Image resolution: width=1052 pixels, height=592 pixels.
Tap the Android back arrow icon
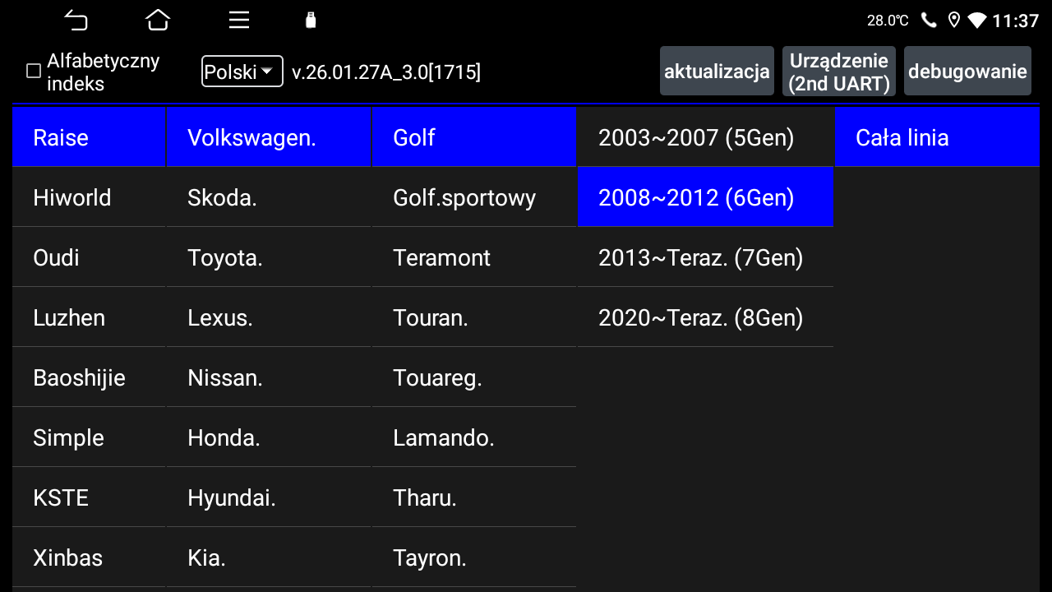coord(76,21)
